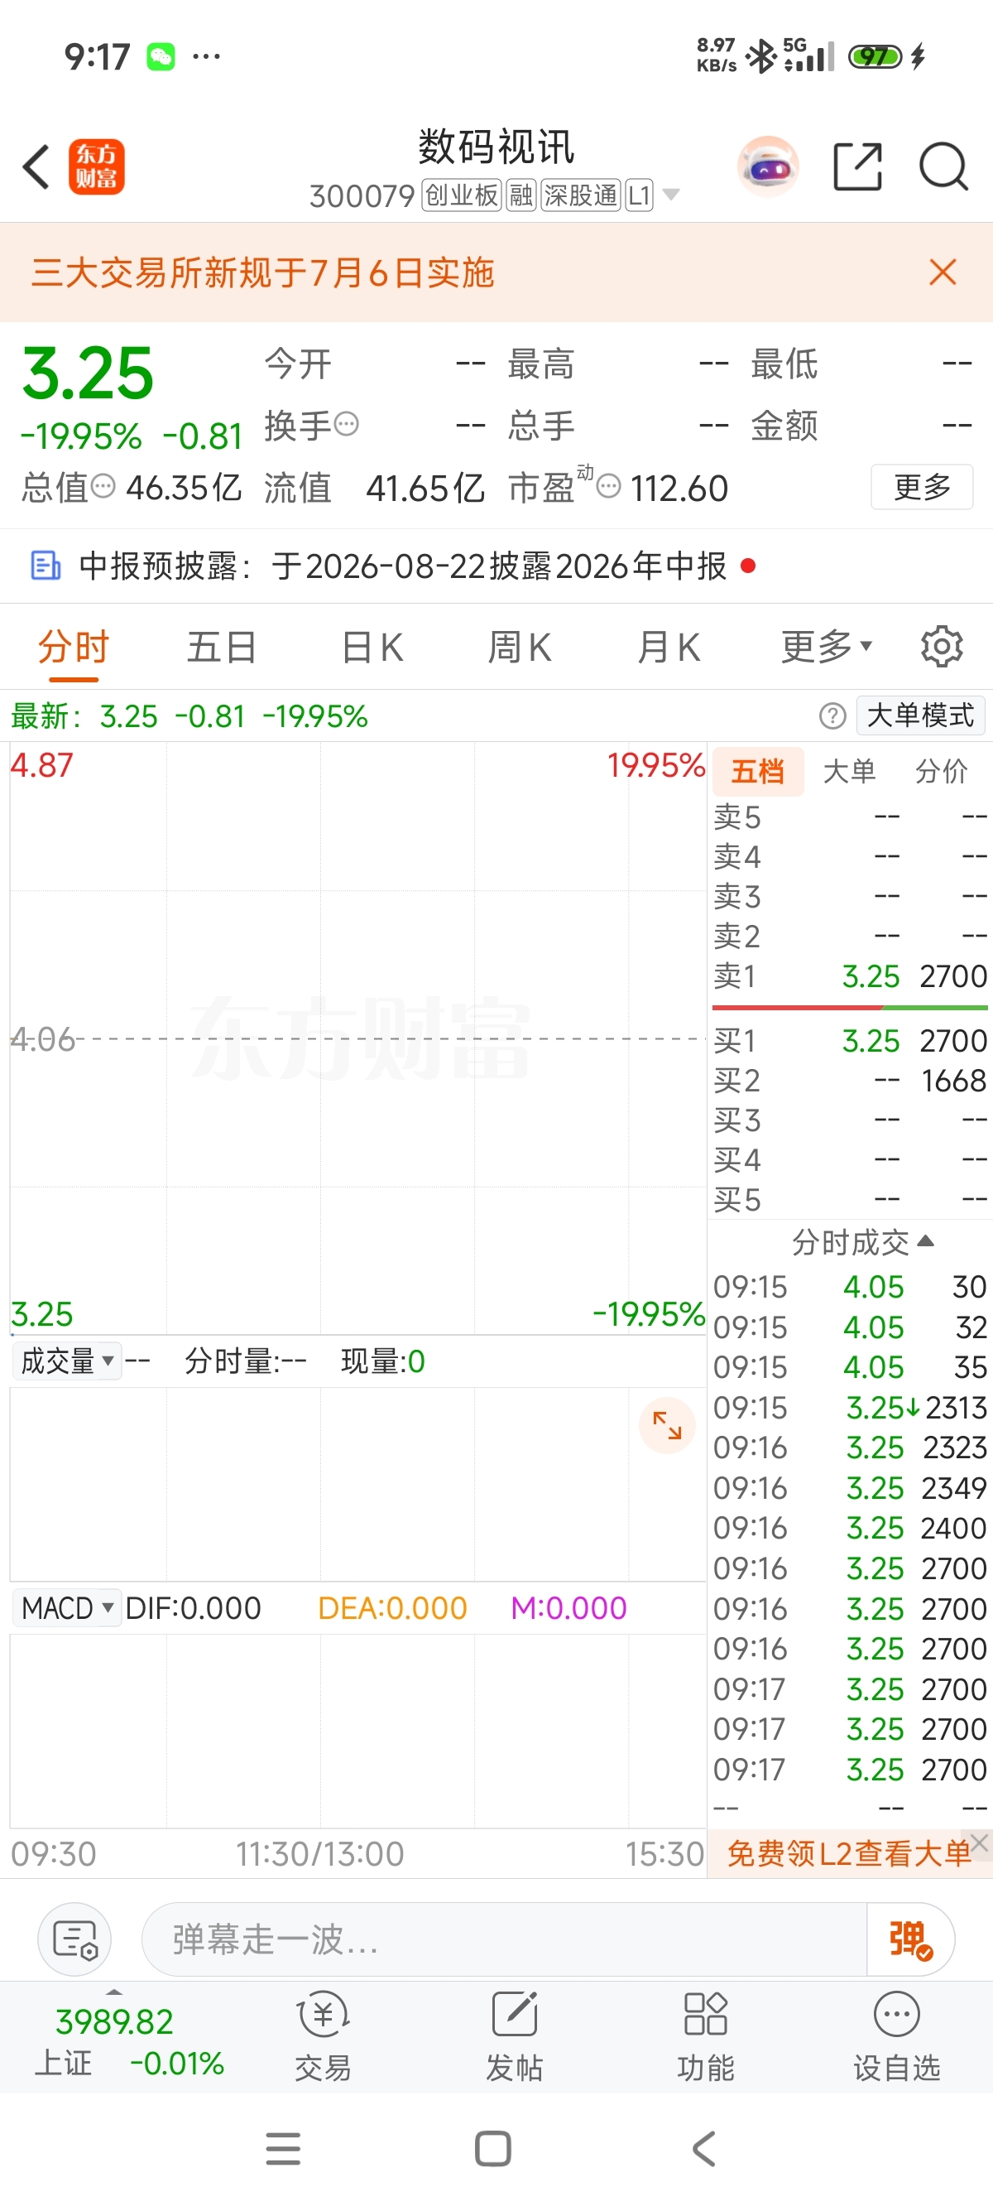The image size is (993, 2211).
Task: Toggle 大单模式 large order mode
Action: click(920, 715)
